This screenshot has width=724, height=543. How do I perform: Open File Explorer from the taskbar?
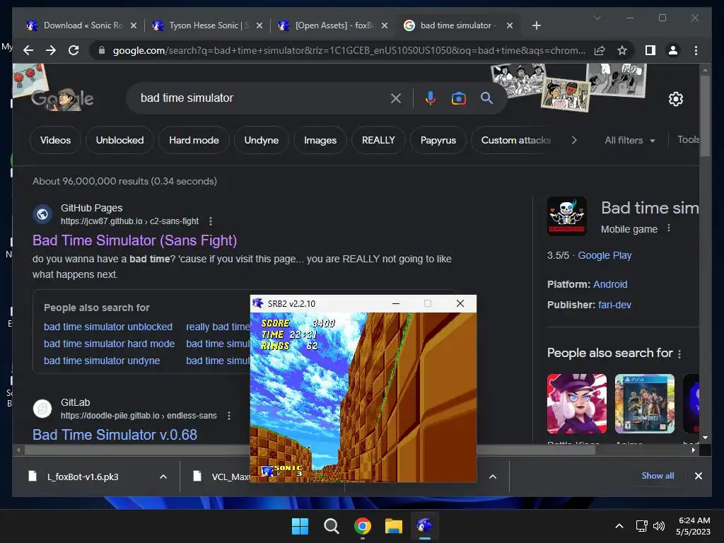394,526
